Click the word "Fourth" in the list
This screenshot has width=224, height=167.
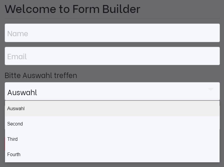(x=14, y=155)
